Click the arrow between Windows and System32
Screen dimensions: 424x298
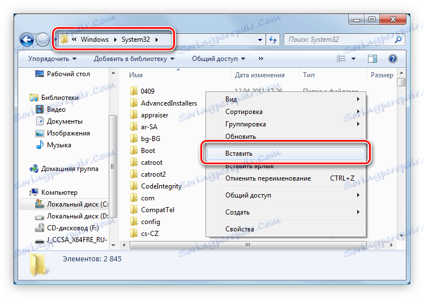pyautogui.click(x=115, y=40)
